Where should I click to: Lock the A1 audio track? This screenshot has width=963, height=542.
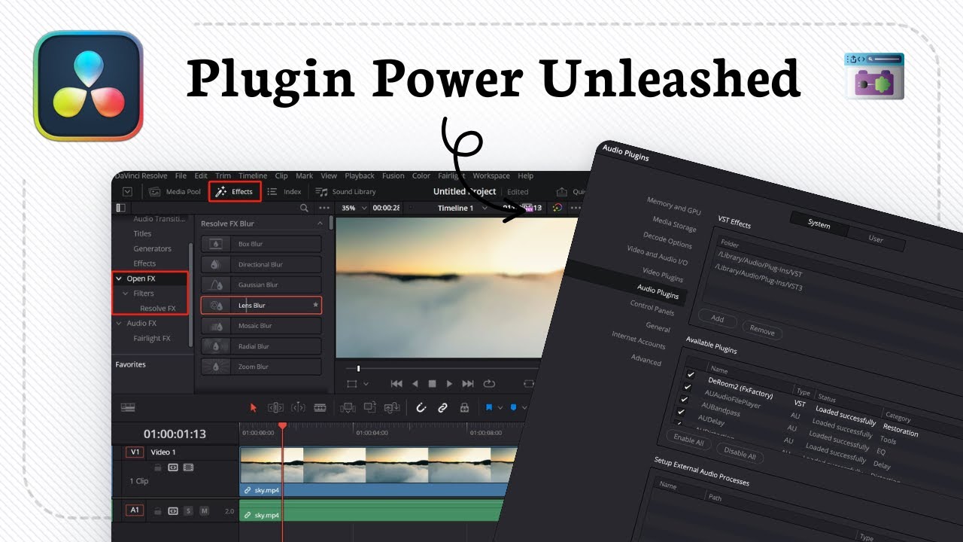158,511
